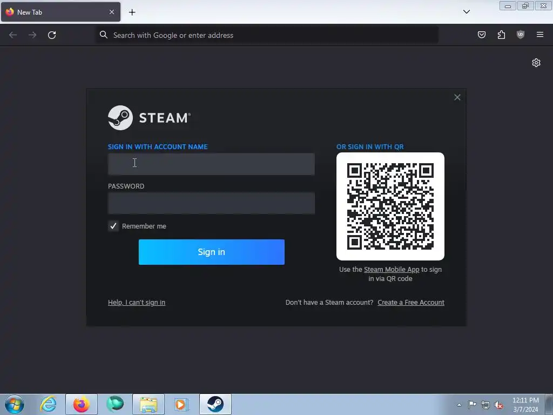Minimize the Firefox window
553x415 pixels.
pos(508,6)
